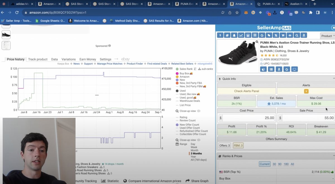
Task: Click the lightning bolt icon in SellerAmp toolbar
Action: [x=220, y=35]
